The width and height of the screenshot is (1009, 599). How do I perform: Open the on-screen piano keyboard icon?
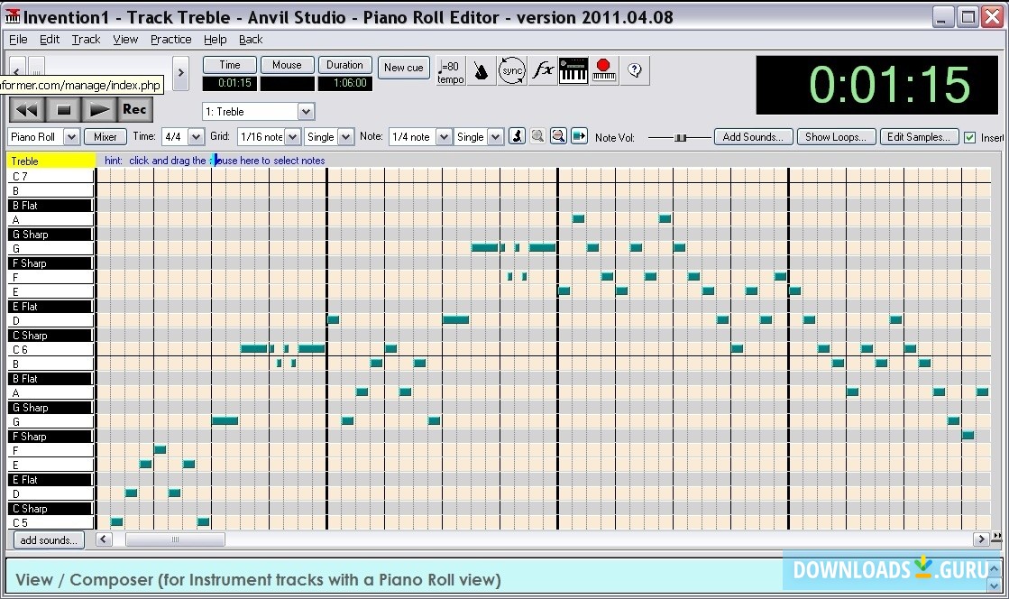573,71
